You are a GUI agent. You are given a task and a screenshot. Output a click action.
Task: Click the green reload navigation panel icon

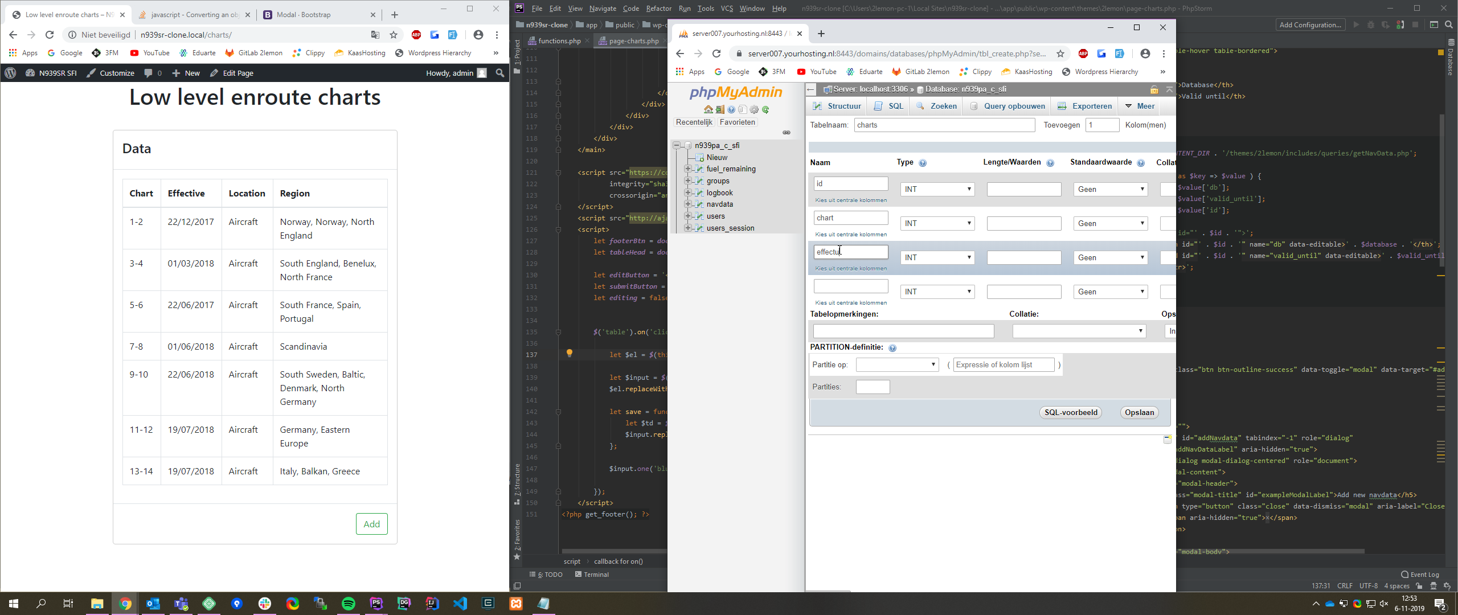pos(766,110)
